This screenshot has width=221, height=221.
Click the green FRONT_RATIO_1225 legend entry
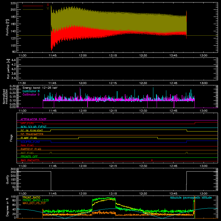36,200
